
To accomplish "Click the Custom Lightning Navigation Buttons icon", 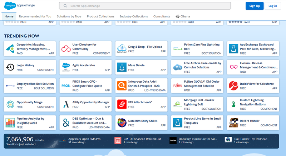I will point(233,104).
